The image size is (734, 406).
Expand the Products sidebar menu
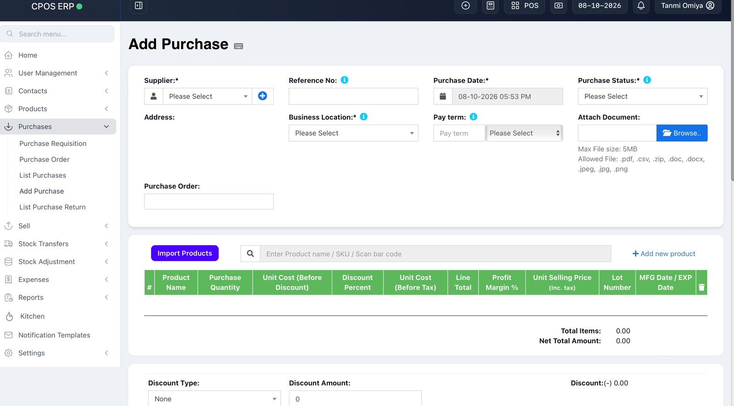(58, 109)
